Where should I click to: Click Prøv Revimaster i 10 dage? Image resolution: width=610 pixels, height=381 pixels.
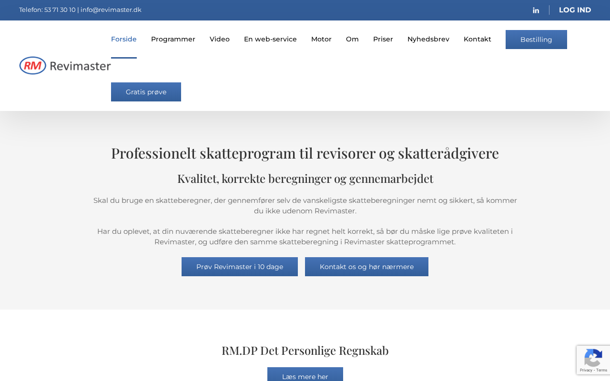240,267
